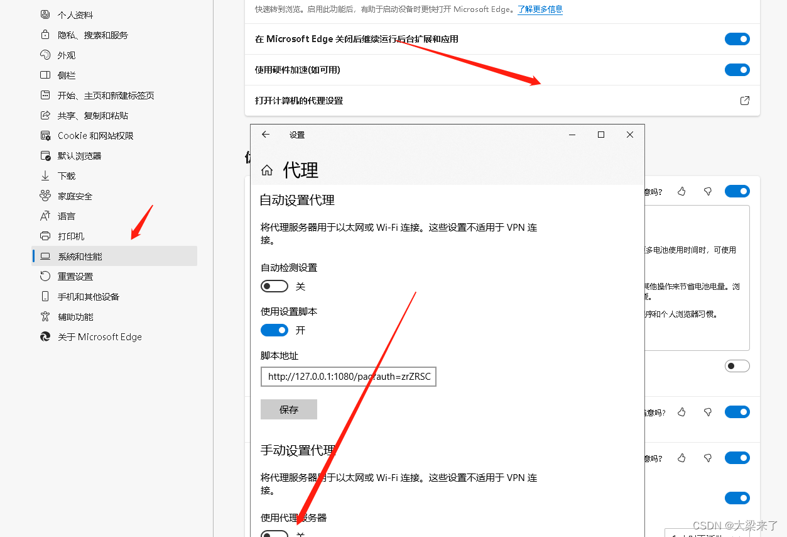Click the Cookie 和网站权限 icon
This screenshot has height=537, width=787.
[45, 135]
